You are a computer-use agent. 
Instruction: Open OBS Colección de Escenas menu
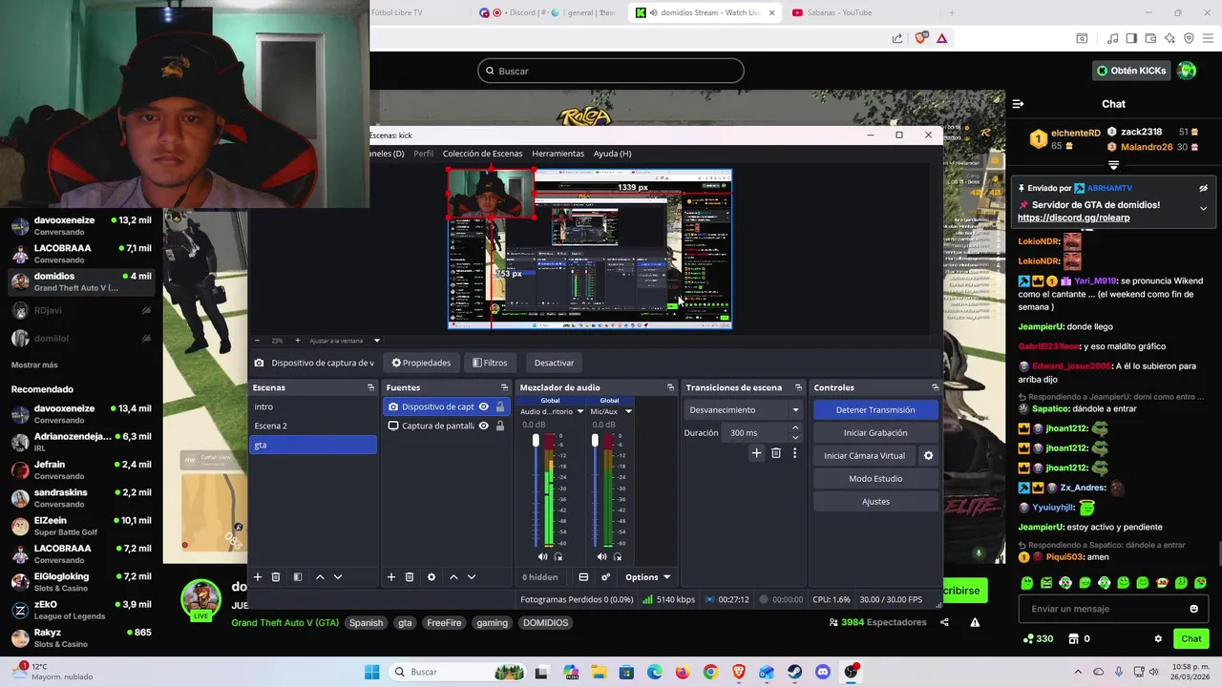[x=482, y=154]
